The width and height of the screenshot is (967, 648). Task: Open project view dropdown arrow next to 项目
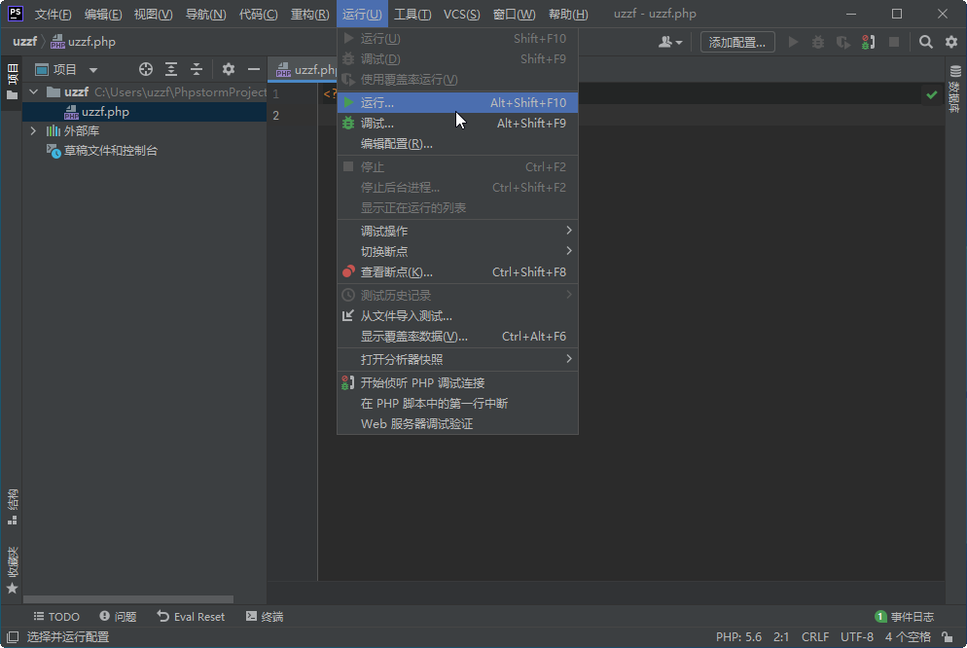click(x=93, y=70)
